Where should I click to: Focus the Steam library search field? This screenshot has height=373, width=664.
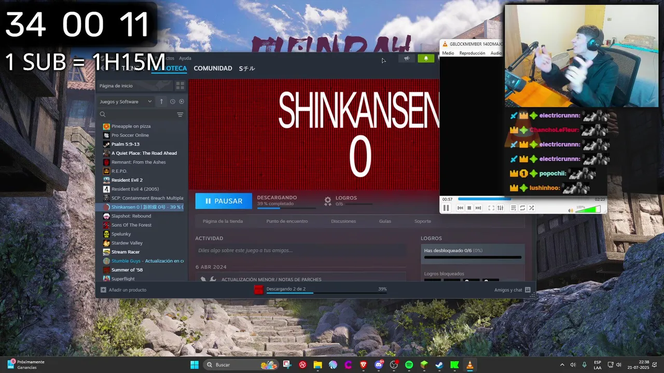(x=137, y=114)
